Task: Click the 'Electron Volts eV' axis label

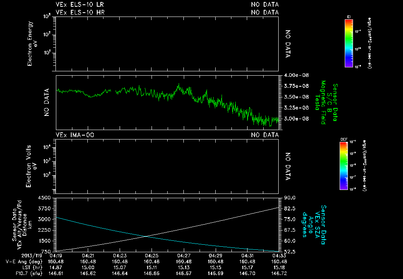Action: [x=31, y=166]
